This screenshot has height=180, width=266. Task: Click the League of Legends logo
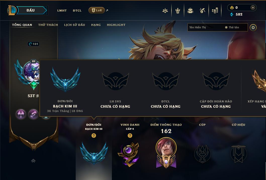coord(12,10)
